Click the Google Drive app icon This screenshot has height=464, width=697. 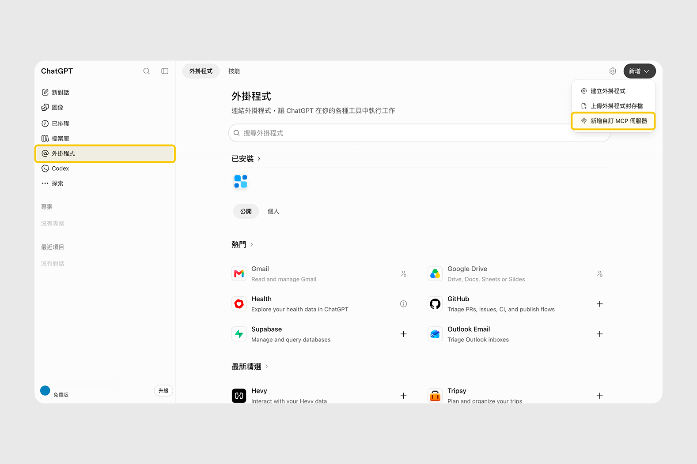(435, 273)
